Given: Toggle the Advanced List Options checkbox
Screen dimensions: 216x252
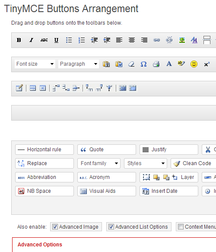Looking at the screenshot, I should click(111, 227).
